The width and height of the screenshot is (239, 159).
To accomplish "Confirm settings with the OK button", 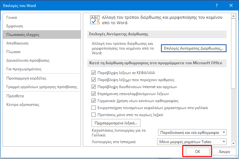I will (x=198, y=152).
